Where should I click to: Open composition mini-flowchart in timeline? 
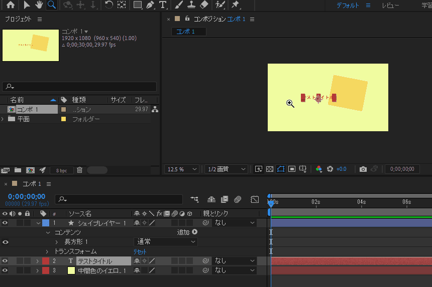[x=194, y=199]
